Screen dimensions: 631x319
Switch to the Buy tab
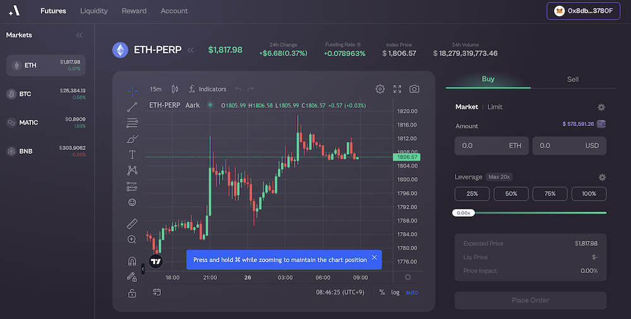pyautogui.click(x=488, y=79)
